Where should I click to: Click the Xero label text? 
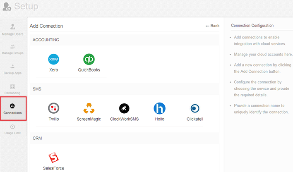(54, 70)
